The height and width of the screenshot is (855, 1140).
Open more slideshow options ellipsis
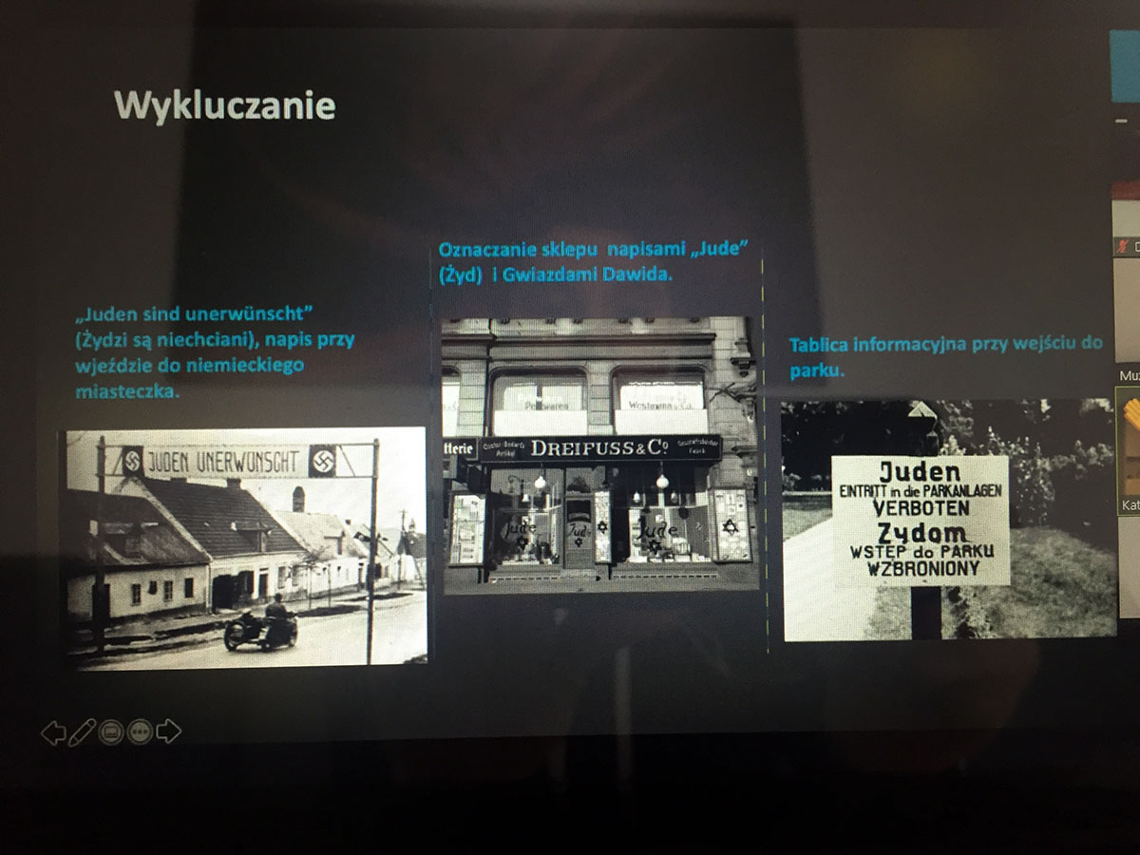pos(140,731)
